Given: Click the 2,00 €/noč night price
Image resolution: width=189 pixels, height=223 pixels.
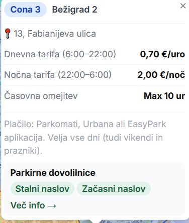Looking at the screenshot, I should (x=161, y=75).
